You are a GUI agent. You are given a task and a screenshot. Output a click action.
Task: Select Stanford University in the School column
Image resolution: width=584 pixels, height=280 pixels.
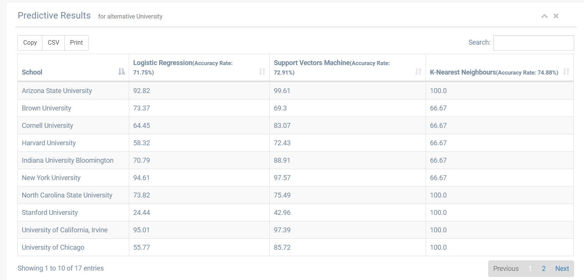point(50,213)
